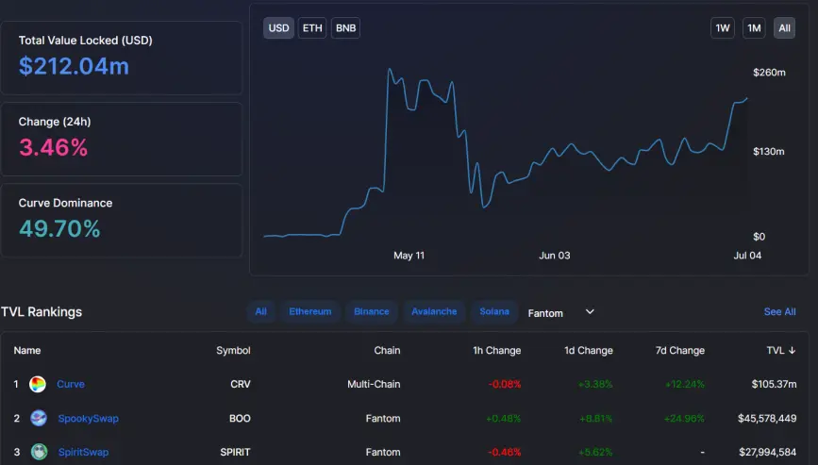The image size is (818, 465).
Task: Click SpookySwap's +8.81% 1d change
Action: point(595,418)
